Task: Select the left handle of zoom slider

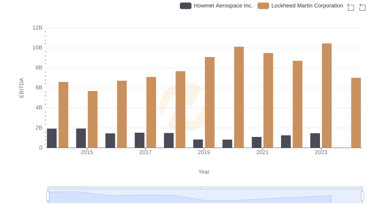Action: pyautogui.click(x=48, y=196)
